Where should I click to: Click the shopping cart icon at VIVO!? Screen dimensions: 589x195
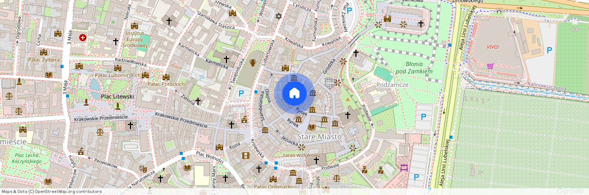pos(490,66)
